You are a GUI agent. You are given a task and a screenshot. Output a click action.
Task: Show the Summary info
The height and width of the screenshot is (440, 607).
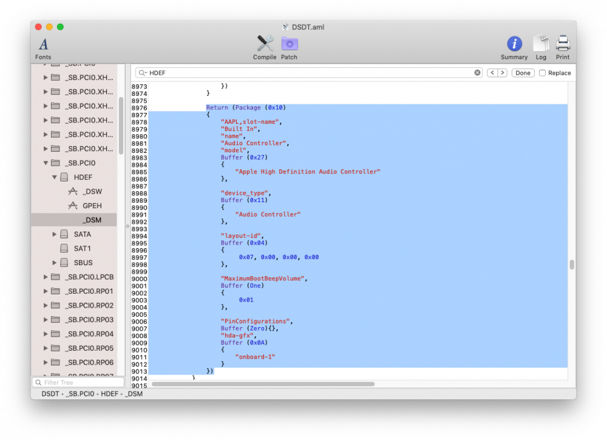pos(514,48)
